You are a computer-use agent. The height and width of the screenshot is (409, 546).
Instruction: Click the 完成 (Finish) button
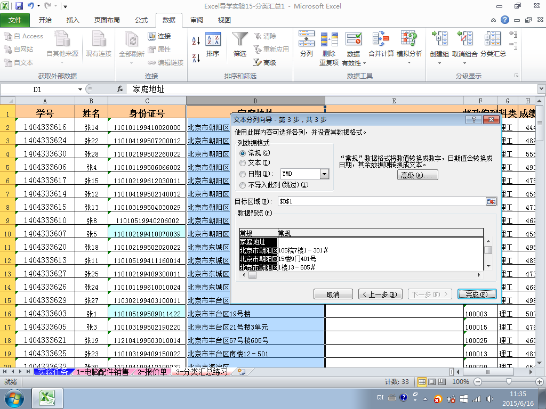[x=477, y=294]
